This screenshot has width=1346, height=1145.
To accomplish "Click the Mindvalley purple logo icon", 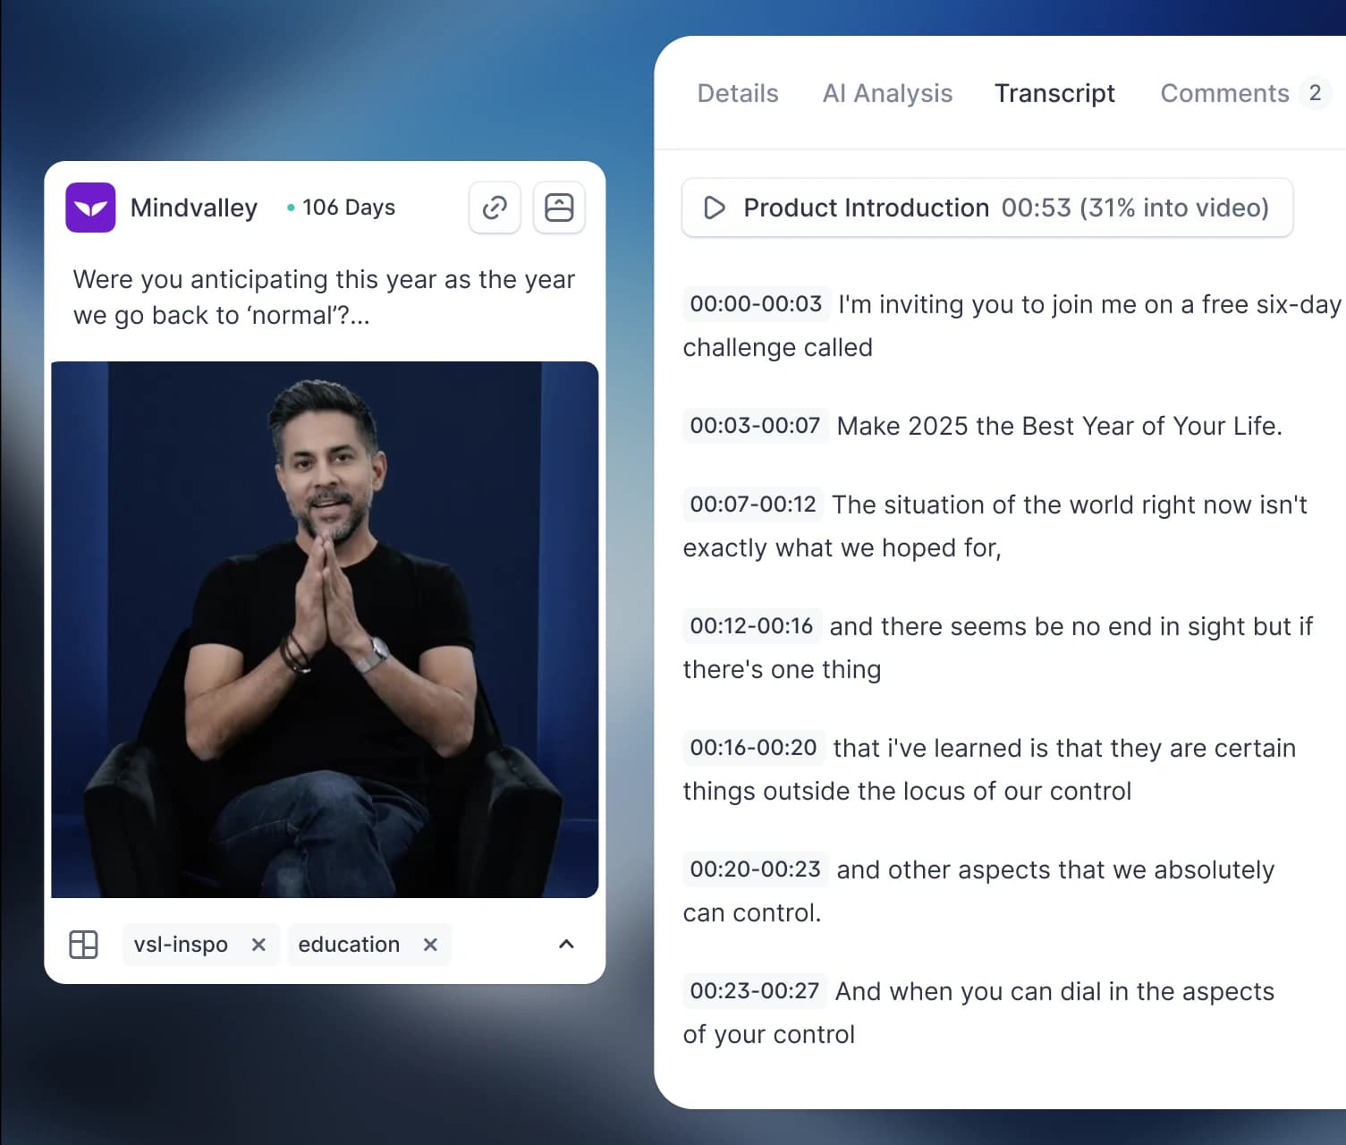I will click(x=90, y=208).
